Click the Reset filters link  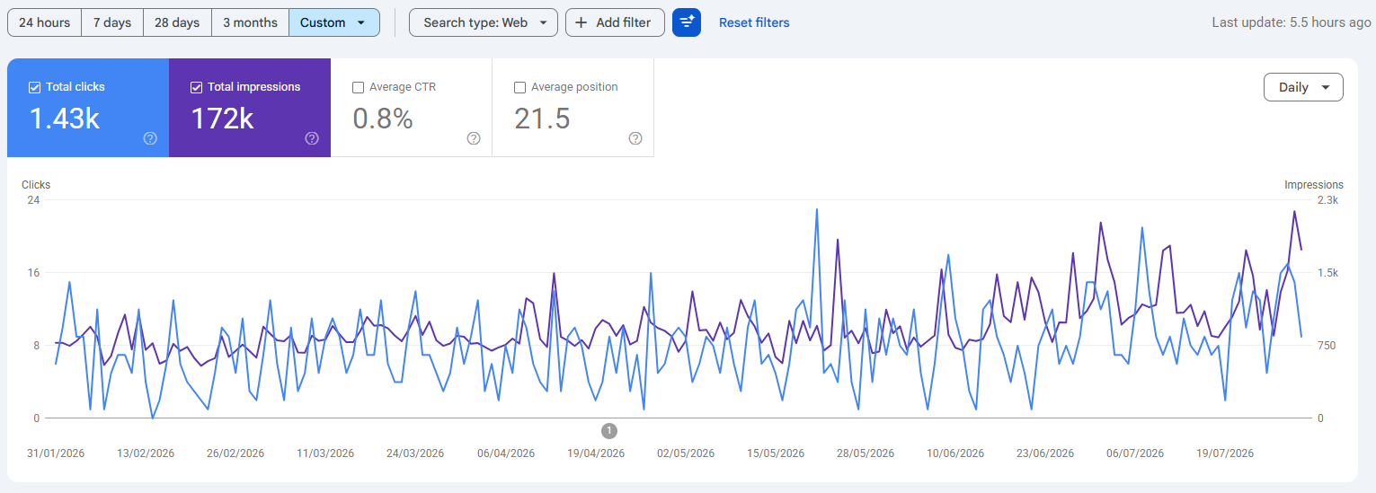754,22
